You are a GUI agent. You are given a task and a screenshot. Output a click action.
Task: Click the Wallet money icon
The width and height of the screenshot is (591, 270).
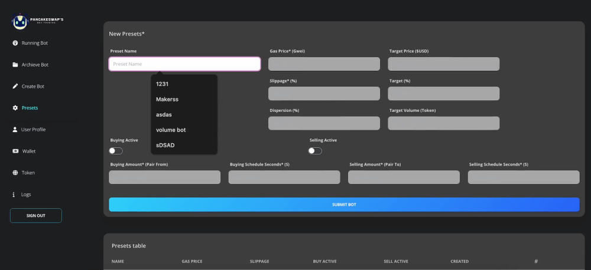15,151
